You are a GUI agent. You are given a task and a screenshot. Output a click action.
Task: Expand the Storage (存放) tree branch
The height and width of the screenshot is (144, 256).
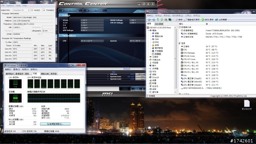(x=148, y=72)
